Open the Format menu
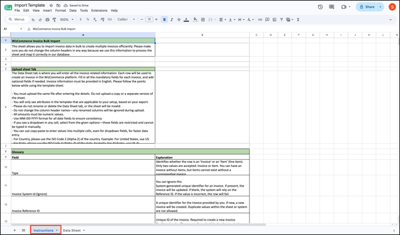 [60, 11]
